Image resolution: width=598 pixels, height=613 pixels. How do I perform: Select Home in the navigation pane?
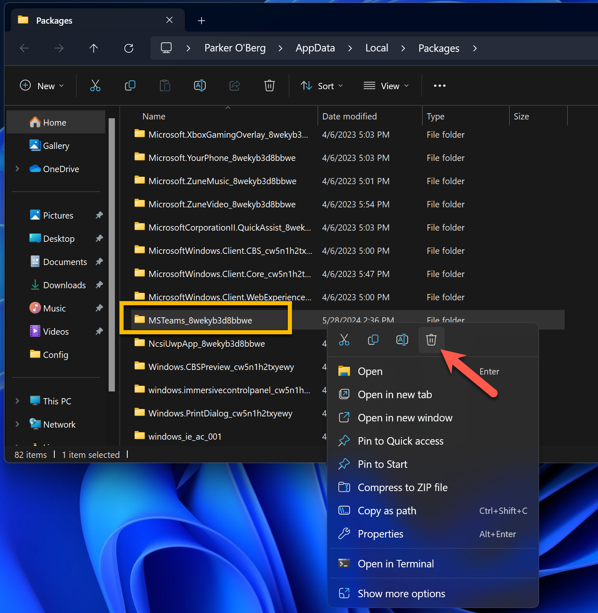pos(56,122)
